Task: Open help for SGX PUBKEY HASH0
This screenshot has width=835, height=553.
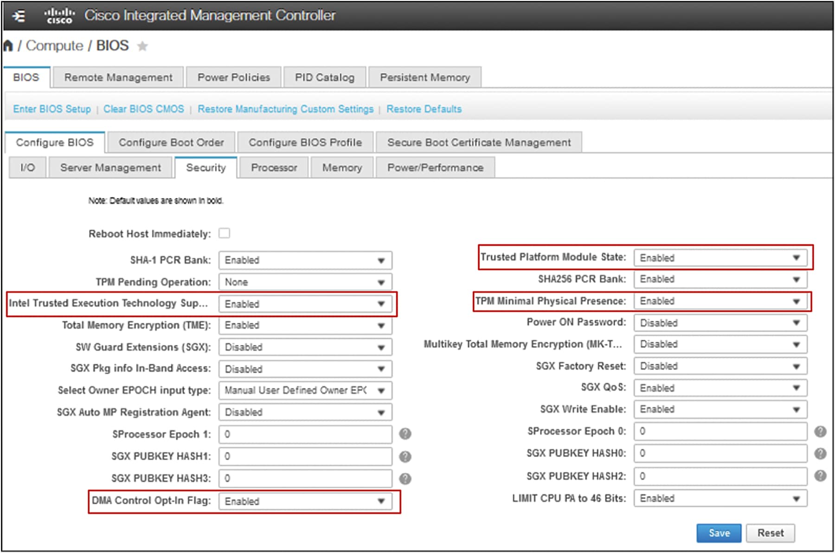Action: click(820, 453)
